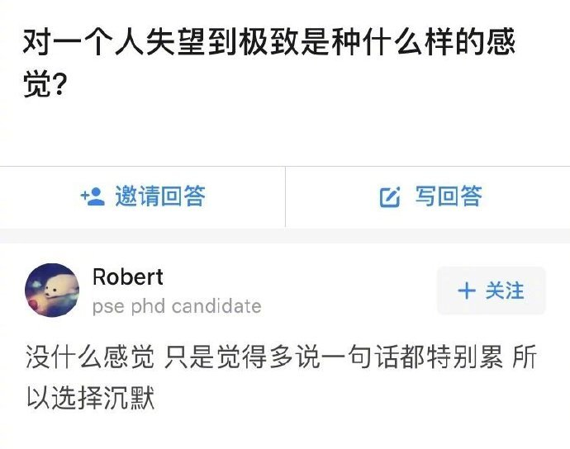Select the 写回答 label
Screen dimensions: 570x449
[x=449, y=196]
